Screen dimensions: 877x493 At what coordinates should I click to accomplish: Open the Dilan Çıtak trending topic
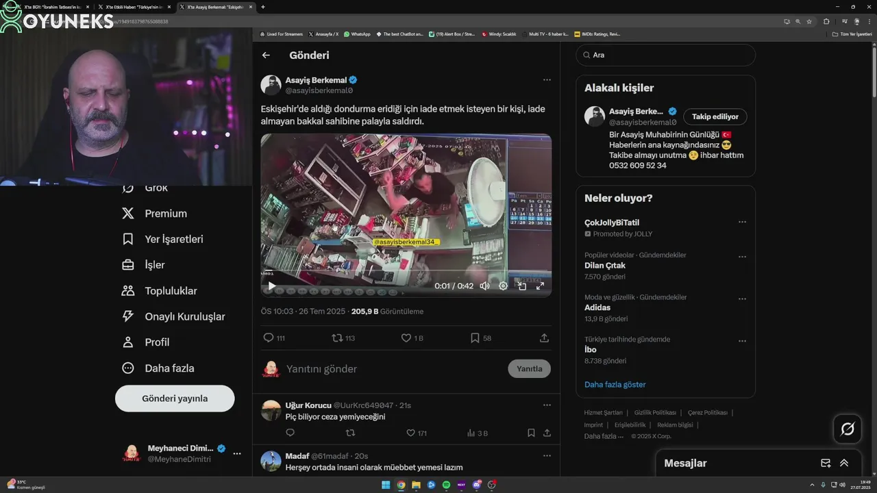click(605, 266)
